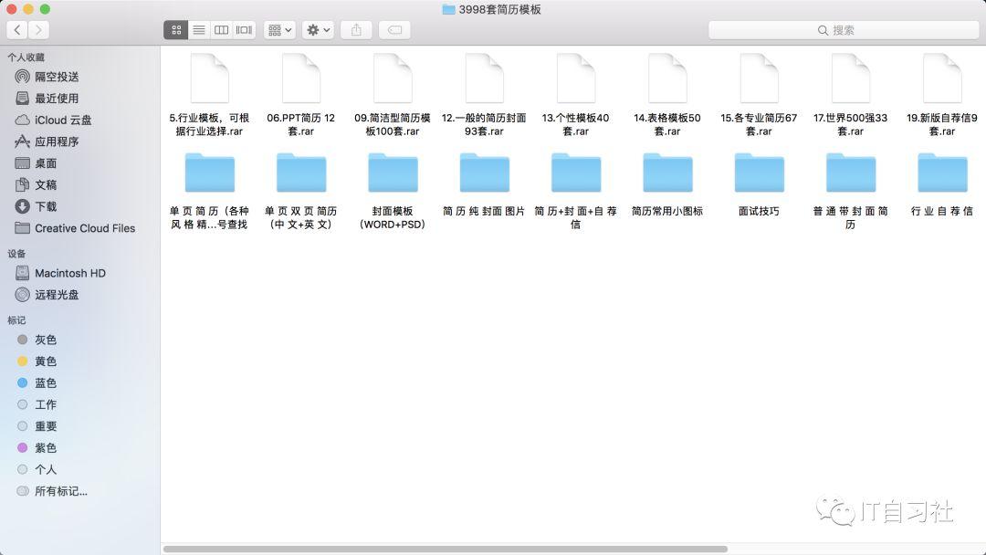Open the item arrangement dropdown

[x=277, y=29]
